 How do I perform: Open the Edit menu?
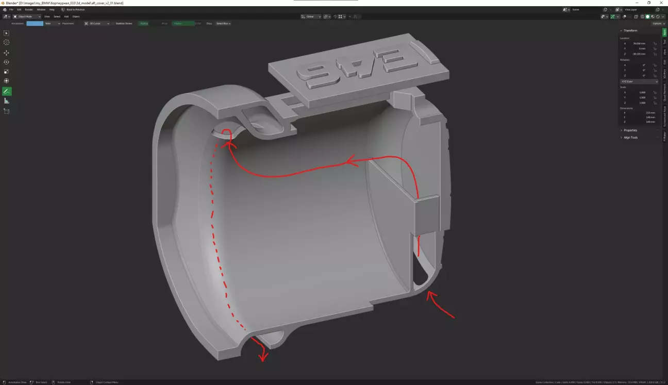click(x=19, y=9)
